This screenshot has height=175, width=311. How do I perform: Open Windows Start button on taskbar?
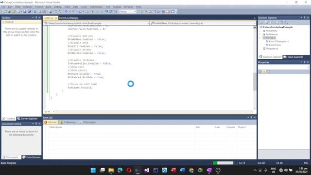point(93,170)
